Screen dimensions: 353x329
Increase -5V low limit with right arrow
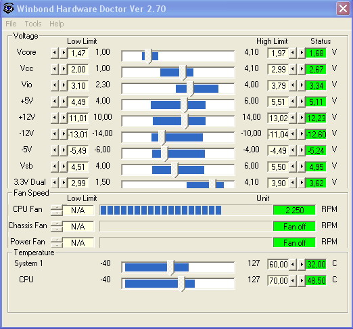point(64,150)
